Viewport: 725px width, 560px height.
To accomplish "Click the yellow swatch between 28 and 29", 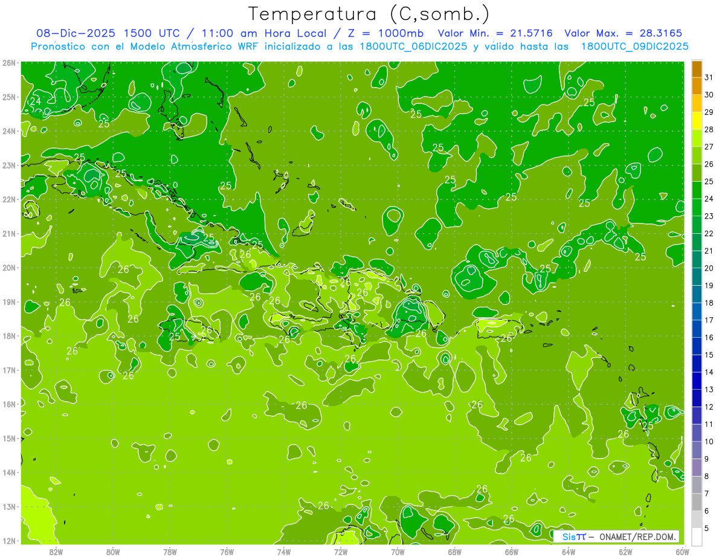I will coord(697,121).
